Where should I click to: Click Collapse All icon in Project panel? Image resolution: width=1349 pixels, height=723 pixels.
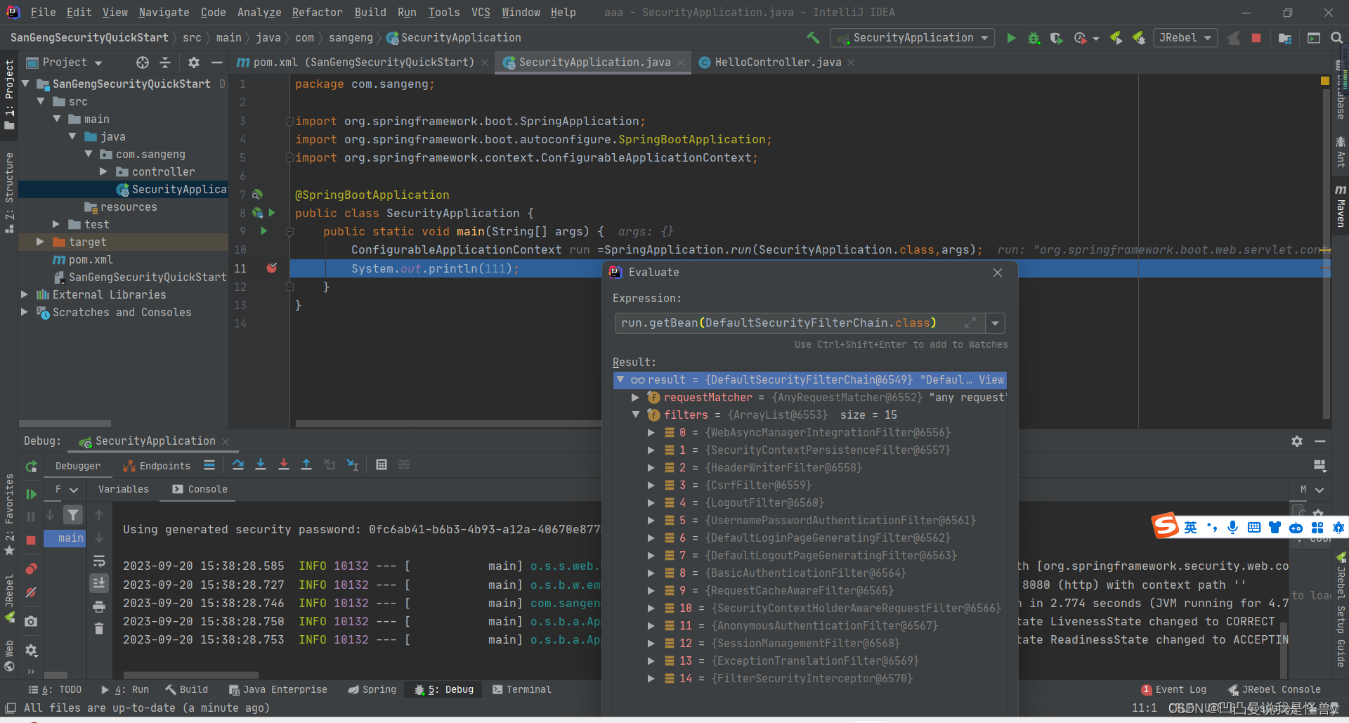[165, 63]
